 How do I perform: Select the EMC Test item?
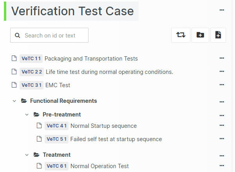coord(58,85)
